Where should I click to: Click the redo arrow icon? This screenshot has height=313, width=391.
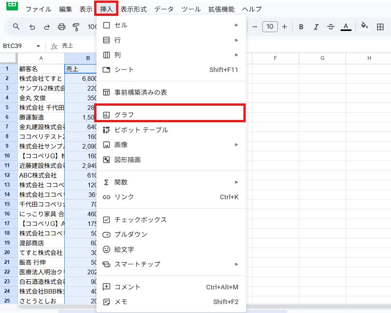(x=47, y=27)
